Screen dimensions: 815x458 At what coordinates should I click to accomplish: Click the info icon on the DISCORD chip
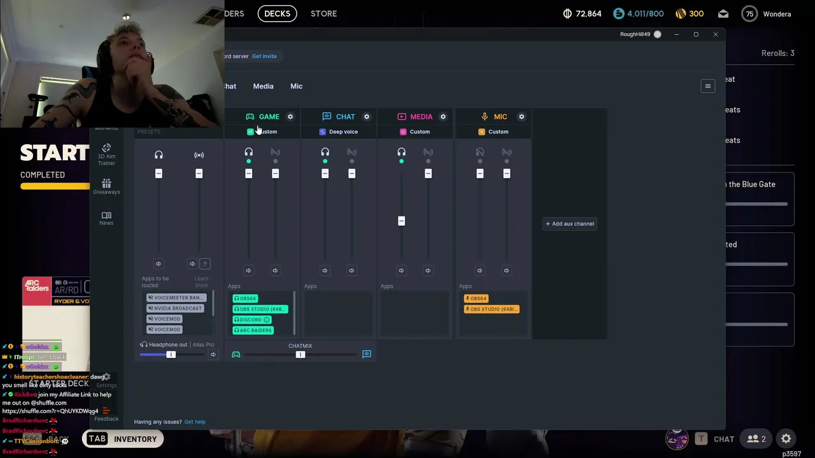pyautogui.click(x=267, y=319)
